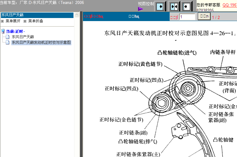Click the 视图控制 label
The width and height of the screenshot is (237, 157).
[x=146, y=4]
